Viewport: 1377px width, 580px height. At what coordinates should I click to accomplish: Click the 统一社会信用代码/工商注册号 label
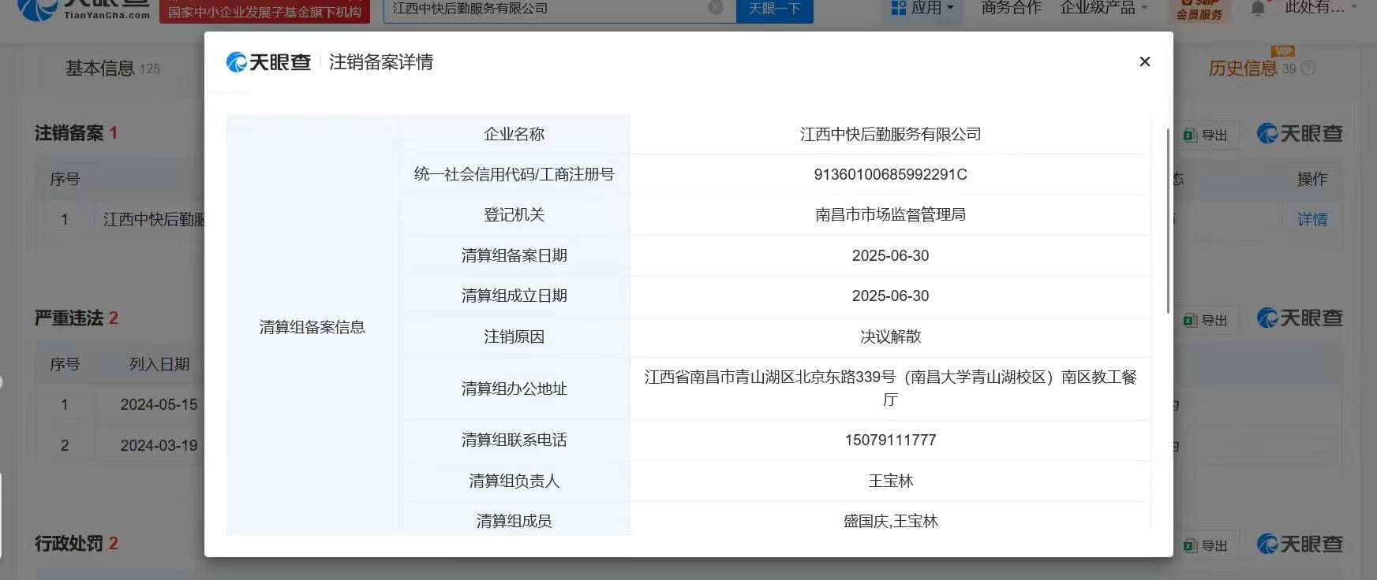[515, 174]
